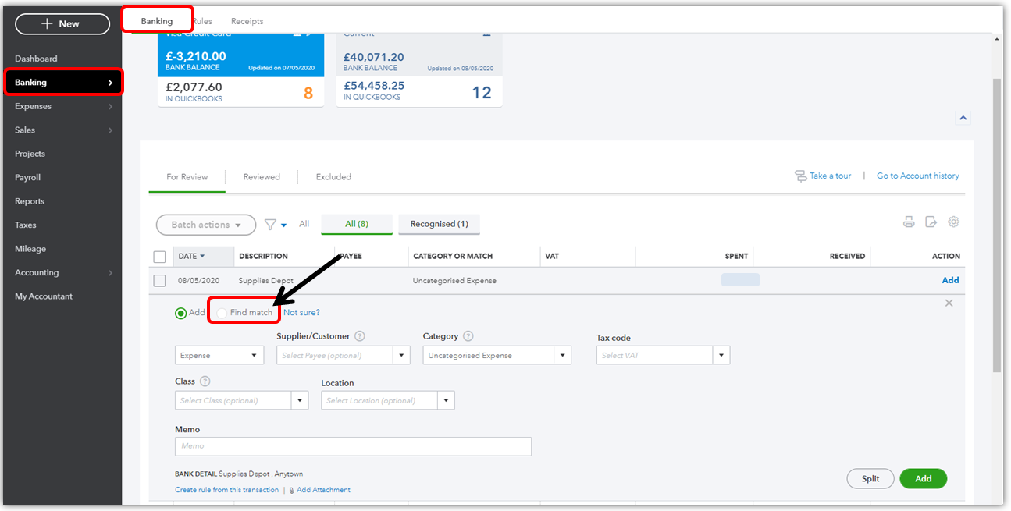Switch to the Reviewed tab
This screenshot has height=511, width=1011.
tap(262, 177)
